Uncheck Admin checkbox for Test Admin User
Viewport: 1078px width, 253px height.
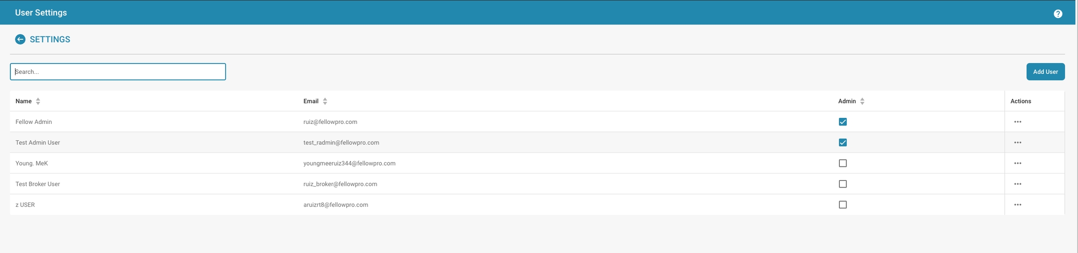pyautogui.click(x=843, y=143)
